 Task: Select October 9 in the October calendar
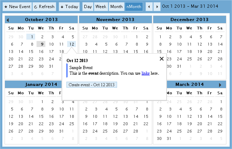click(41, 44)
